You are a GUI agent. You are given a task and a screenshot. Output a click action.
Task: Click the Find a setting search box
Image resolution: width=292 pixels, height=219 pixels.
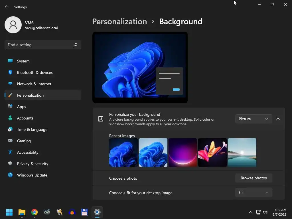[x=43, y=45]
